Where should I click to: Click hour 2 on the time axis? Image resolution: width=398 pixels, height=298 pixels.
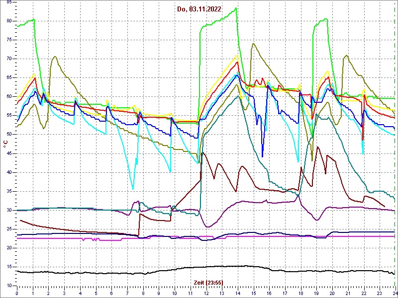(x=48, y=293)
